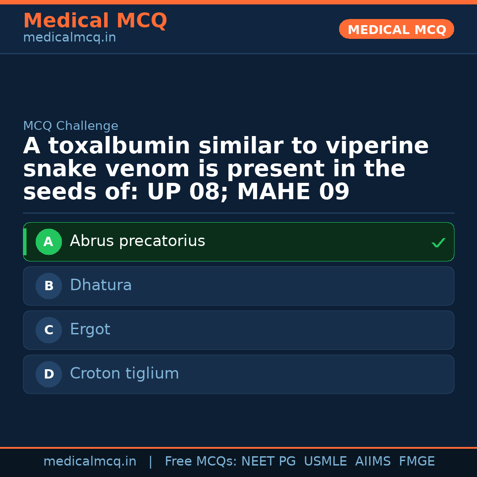The image size is (477, 477).
Task: Click the circular C badge icon
Action: [49, 330]
